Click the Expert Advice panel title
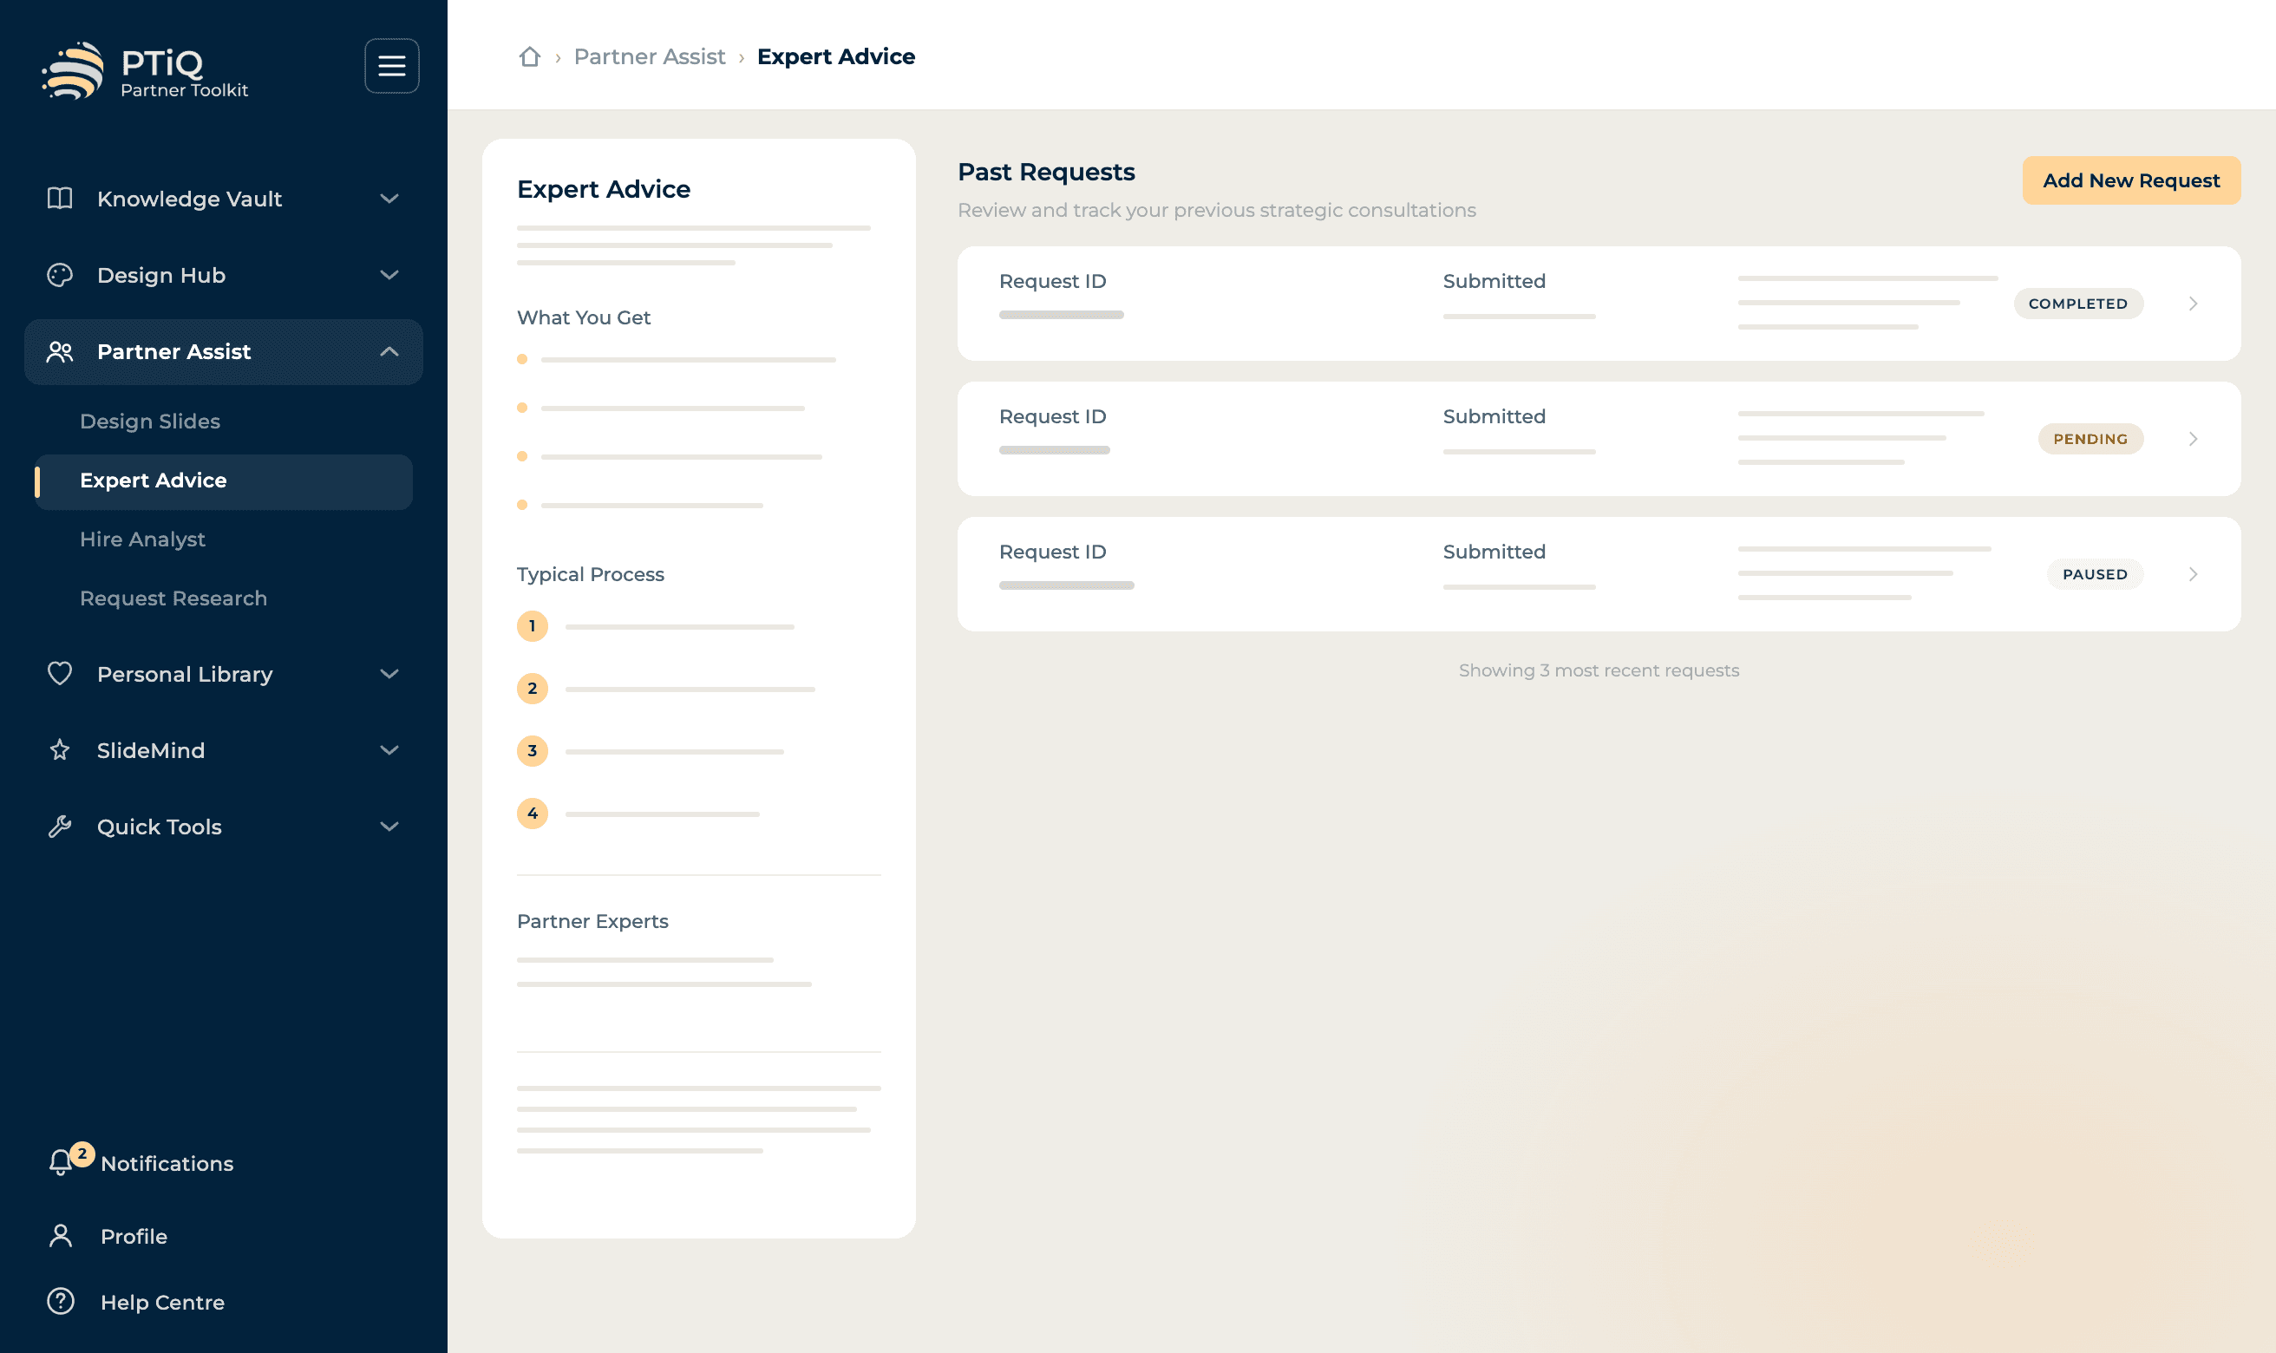Image resolution: width=2276 pixels, height=1353 pixels. click(604, 189)
